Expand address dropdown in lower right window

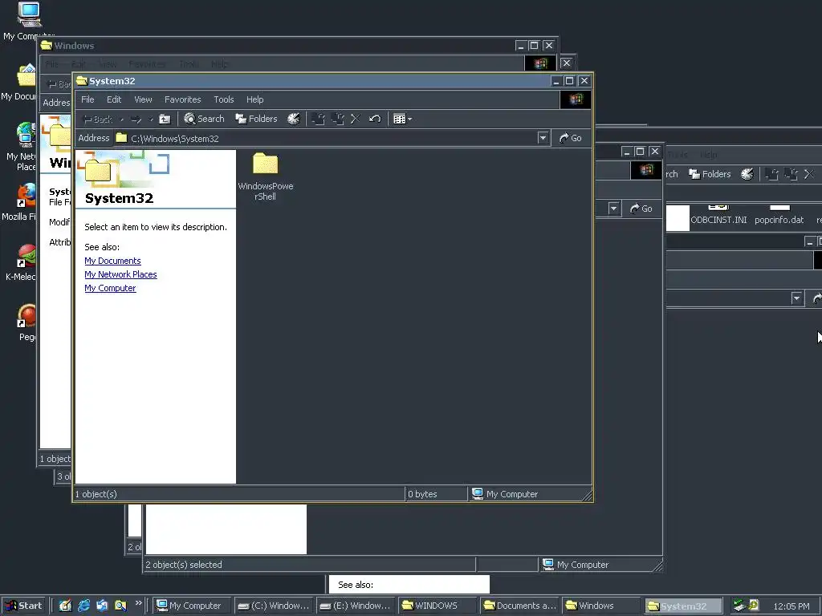797,298
